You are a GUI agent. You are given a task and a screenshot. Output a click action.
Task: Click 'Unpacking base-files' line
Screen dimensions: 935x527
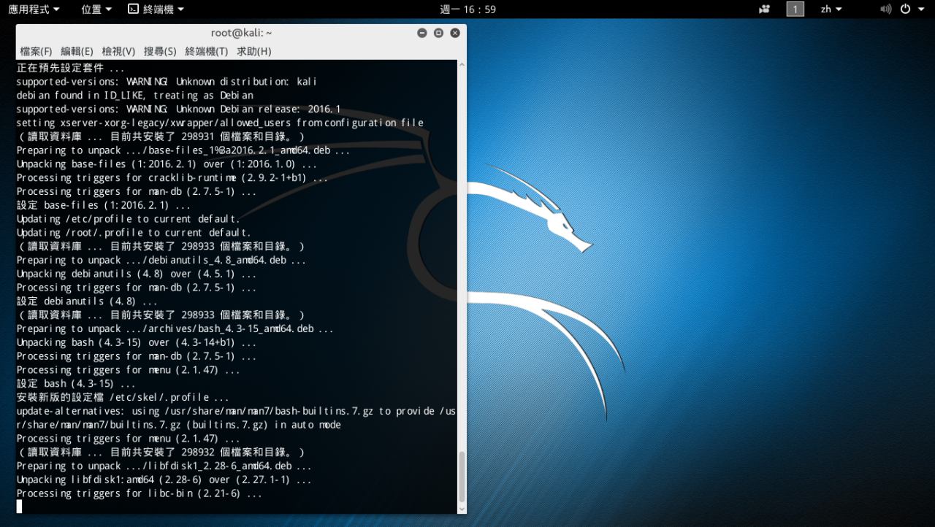click(167, 164)
